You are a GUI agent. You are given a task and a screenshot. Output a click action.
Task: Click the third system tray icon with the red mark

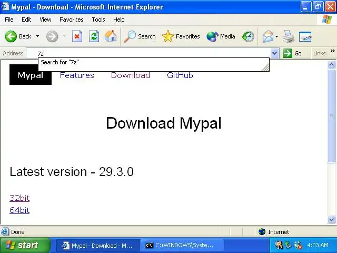coord(298,245)
